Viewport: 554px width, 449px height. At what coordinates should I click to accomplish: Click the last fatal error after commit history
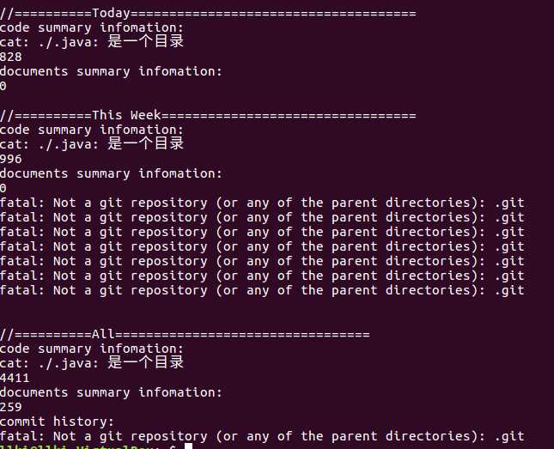pyautogui.click(x=262, y=436)
